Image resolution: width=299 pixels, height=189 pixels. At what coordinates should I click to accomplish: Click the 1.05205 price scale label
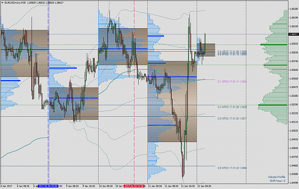tap(294, 113)
